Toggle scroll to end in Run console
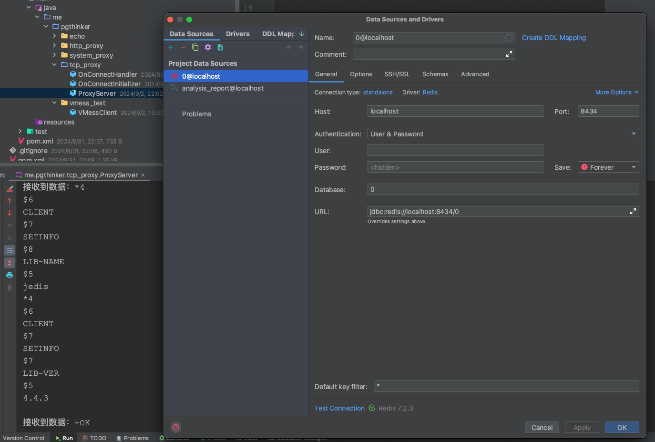Image resolution: width=655 pixels, height=442 pixels. click(x=10, y=263)
